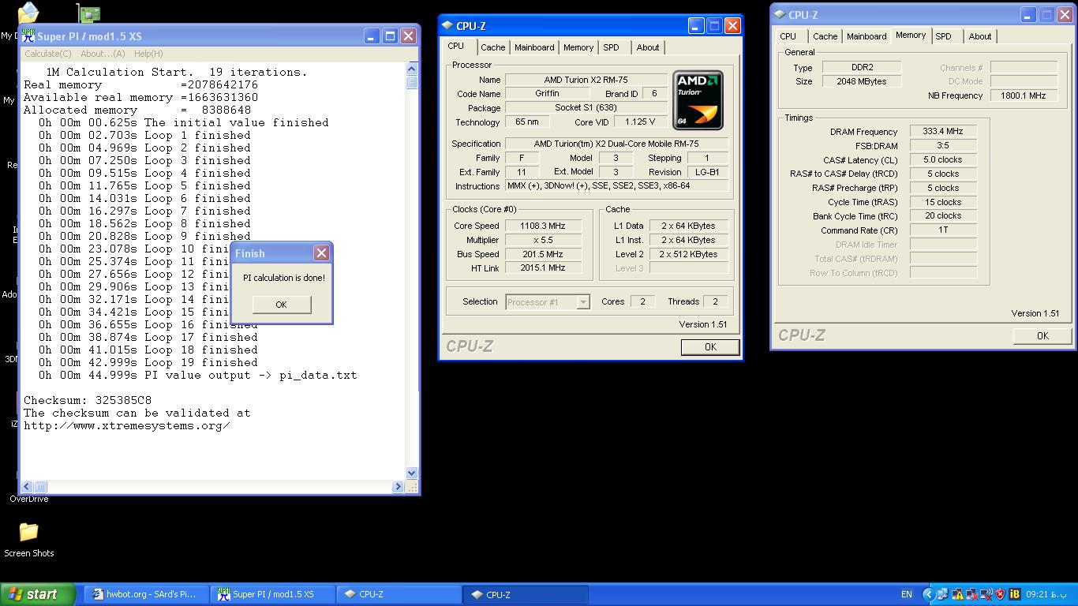This screenshot has height=606, width=1078.
Task: Click Super PI vertical scrollbar up arrow
Action: 412,70
